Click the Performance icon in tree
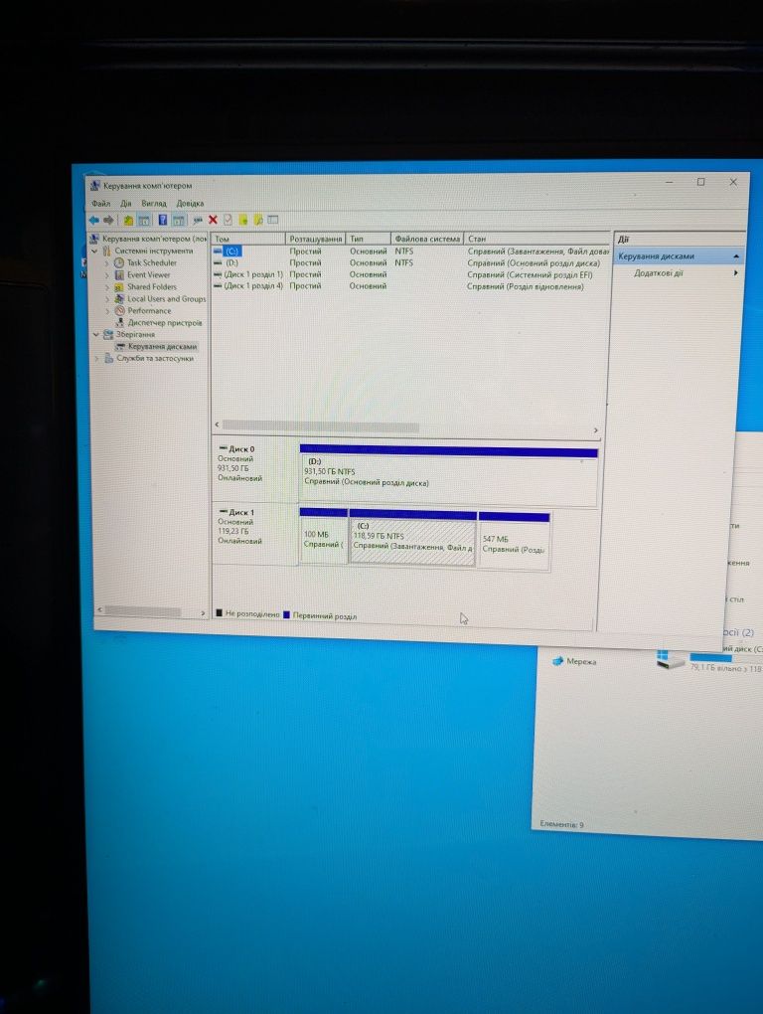The image size is (763, 1014). (x=119, y=311)
